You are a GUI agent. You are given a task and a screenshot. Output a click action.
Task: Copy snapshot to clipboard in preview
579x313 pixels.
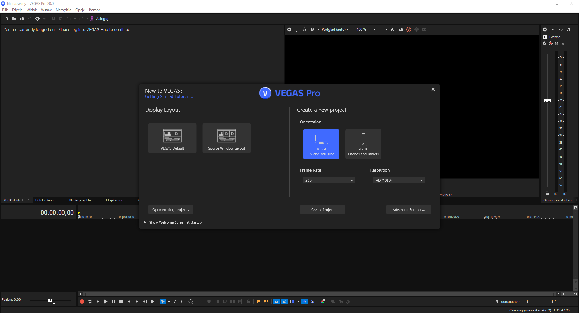[393, 29]
